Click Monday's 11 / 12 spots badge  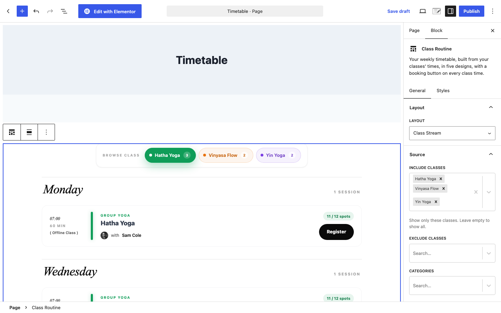339,216
